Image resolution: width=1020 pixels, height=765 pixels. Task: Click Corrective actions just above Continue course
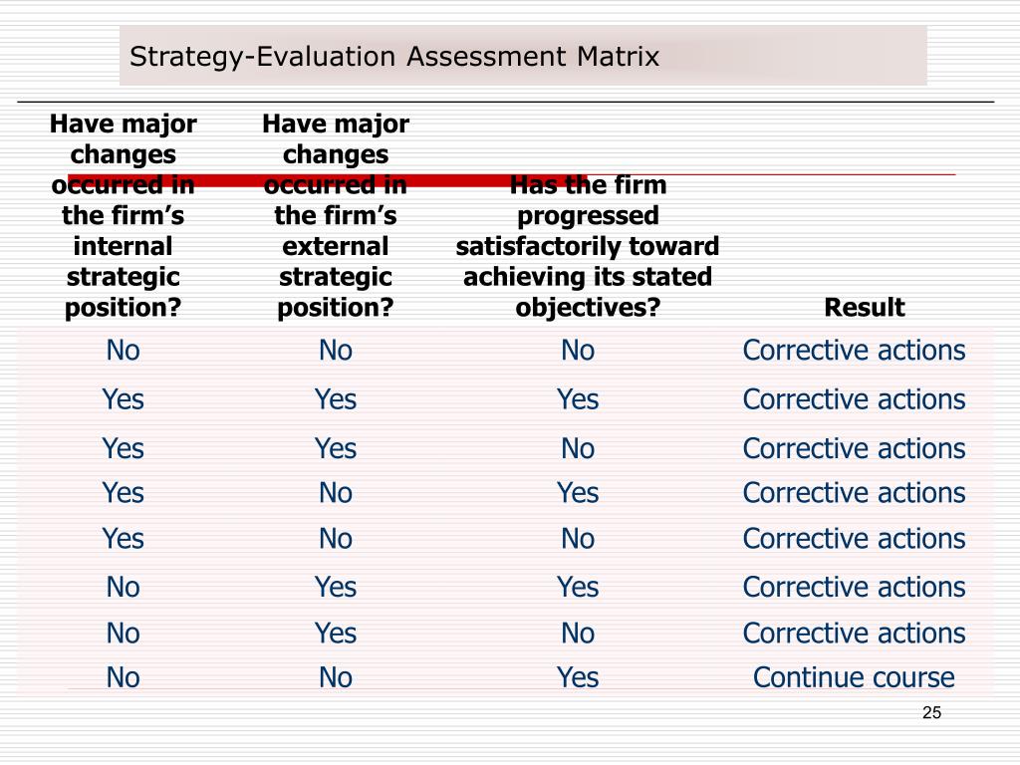854,633
